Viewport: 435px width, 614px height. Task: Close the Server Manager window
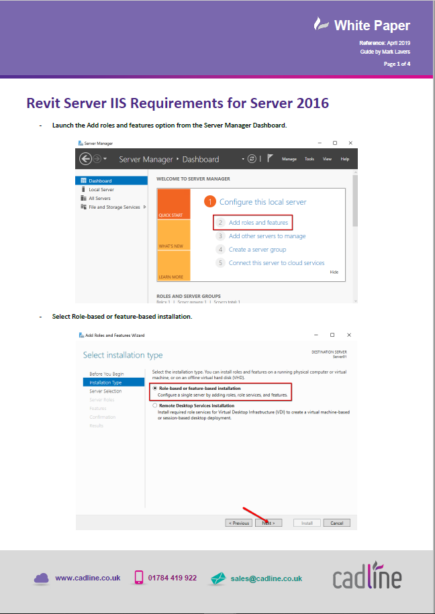tap(350, 143)
